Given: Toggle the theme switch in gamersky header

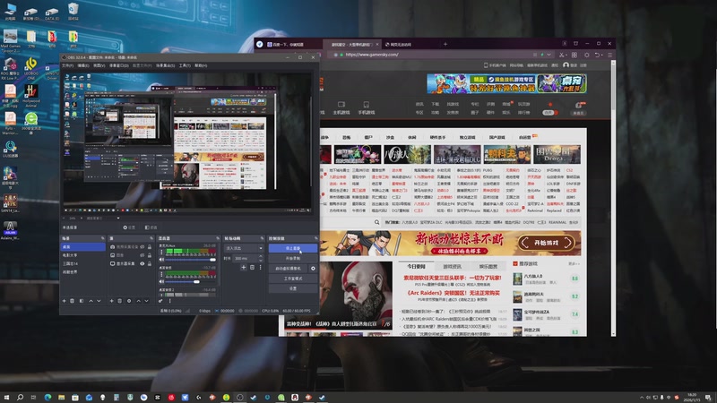Looking at the screenshot, I should pyautogui.click(x=550, y=113).
